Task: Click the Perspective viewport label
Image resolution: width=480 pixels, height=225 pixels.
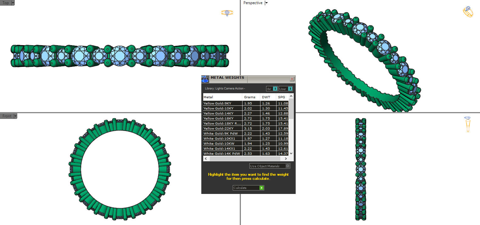Action: tap(253, 3)
